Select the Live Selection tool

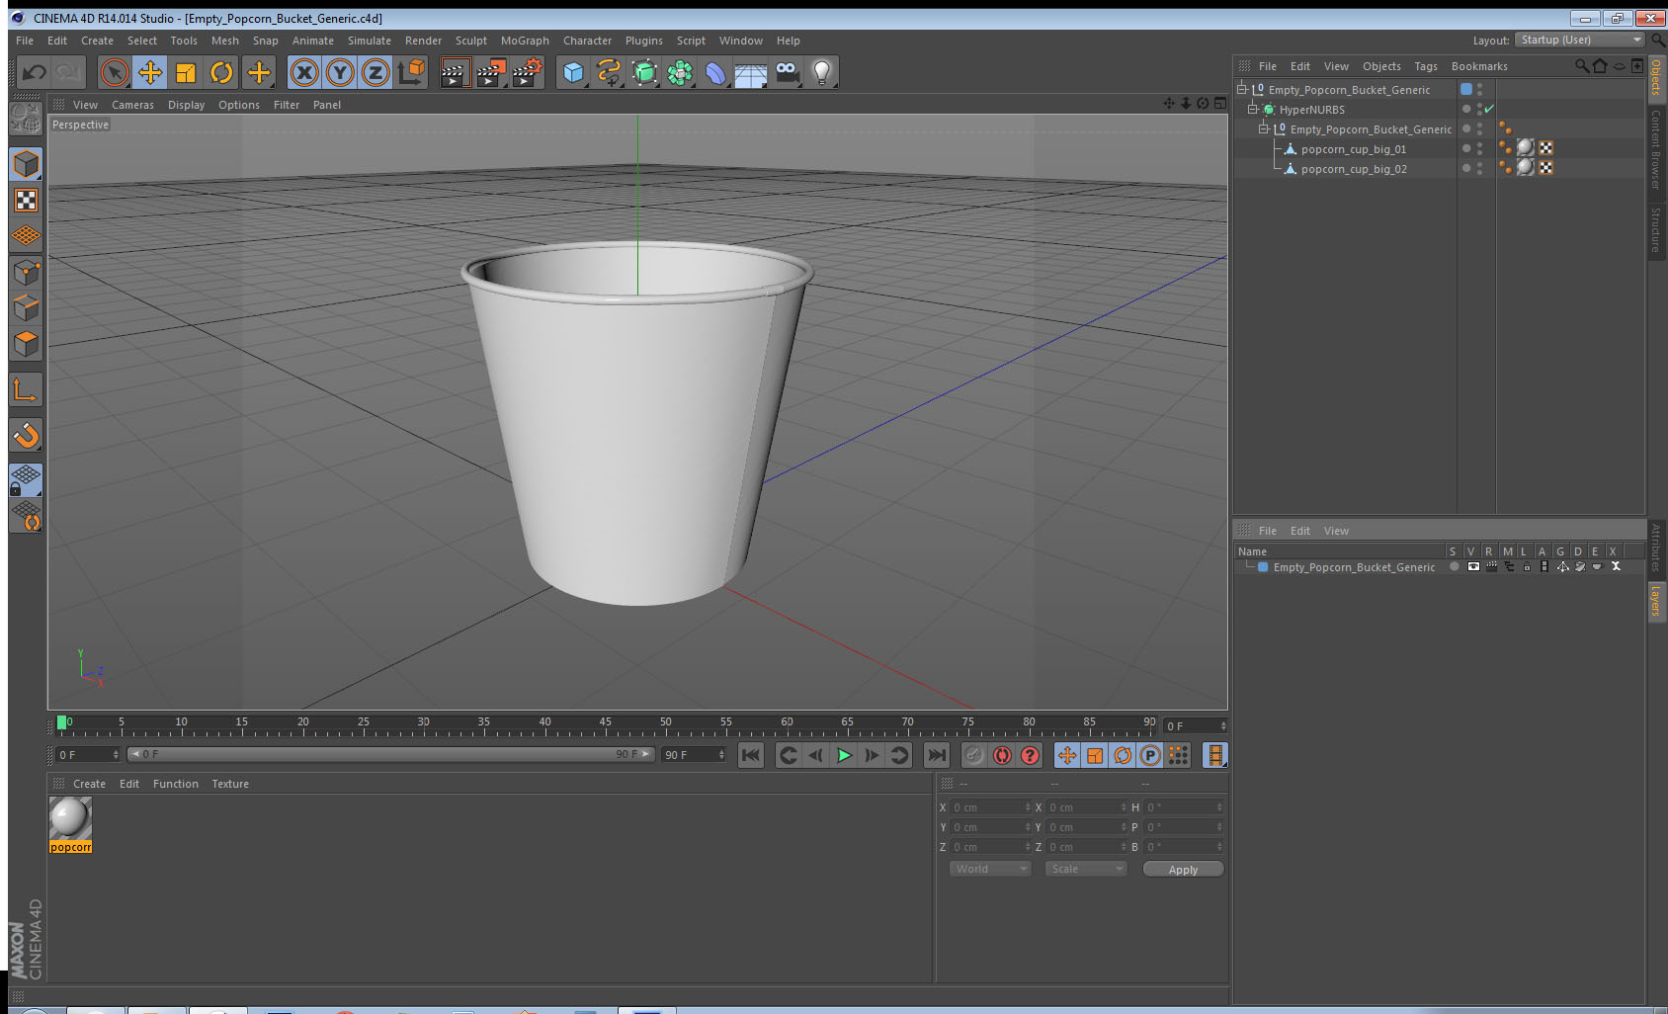point(115,72)
